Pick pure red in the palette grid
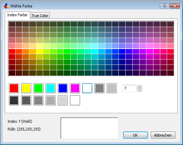The width and height of the screenshot is (183, 145). 12,51
